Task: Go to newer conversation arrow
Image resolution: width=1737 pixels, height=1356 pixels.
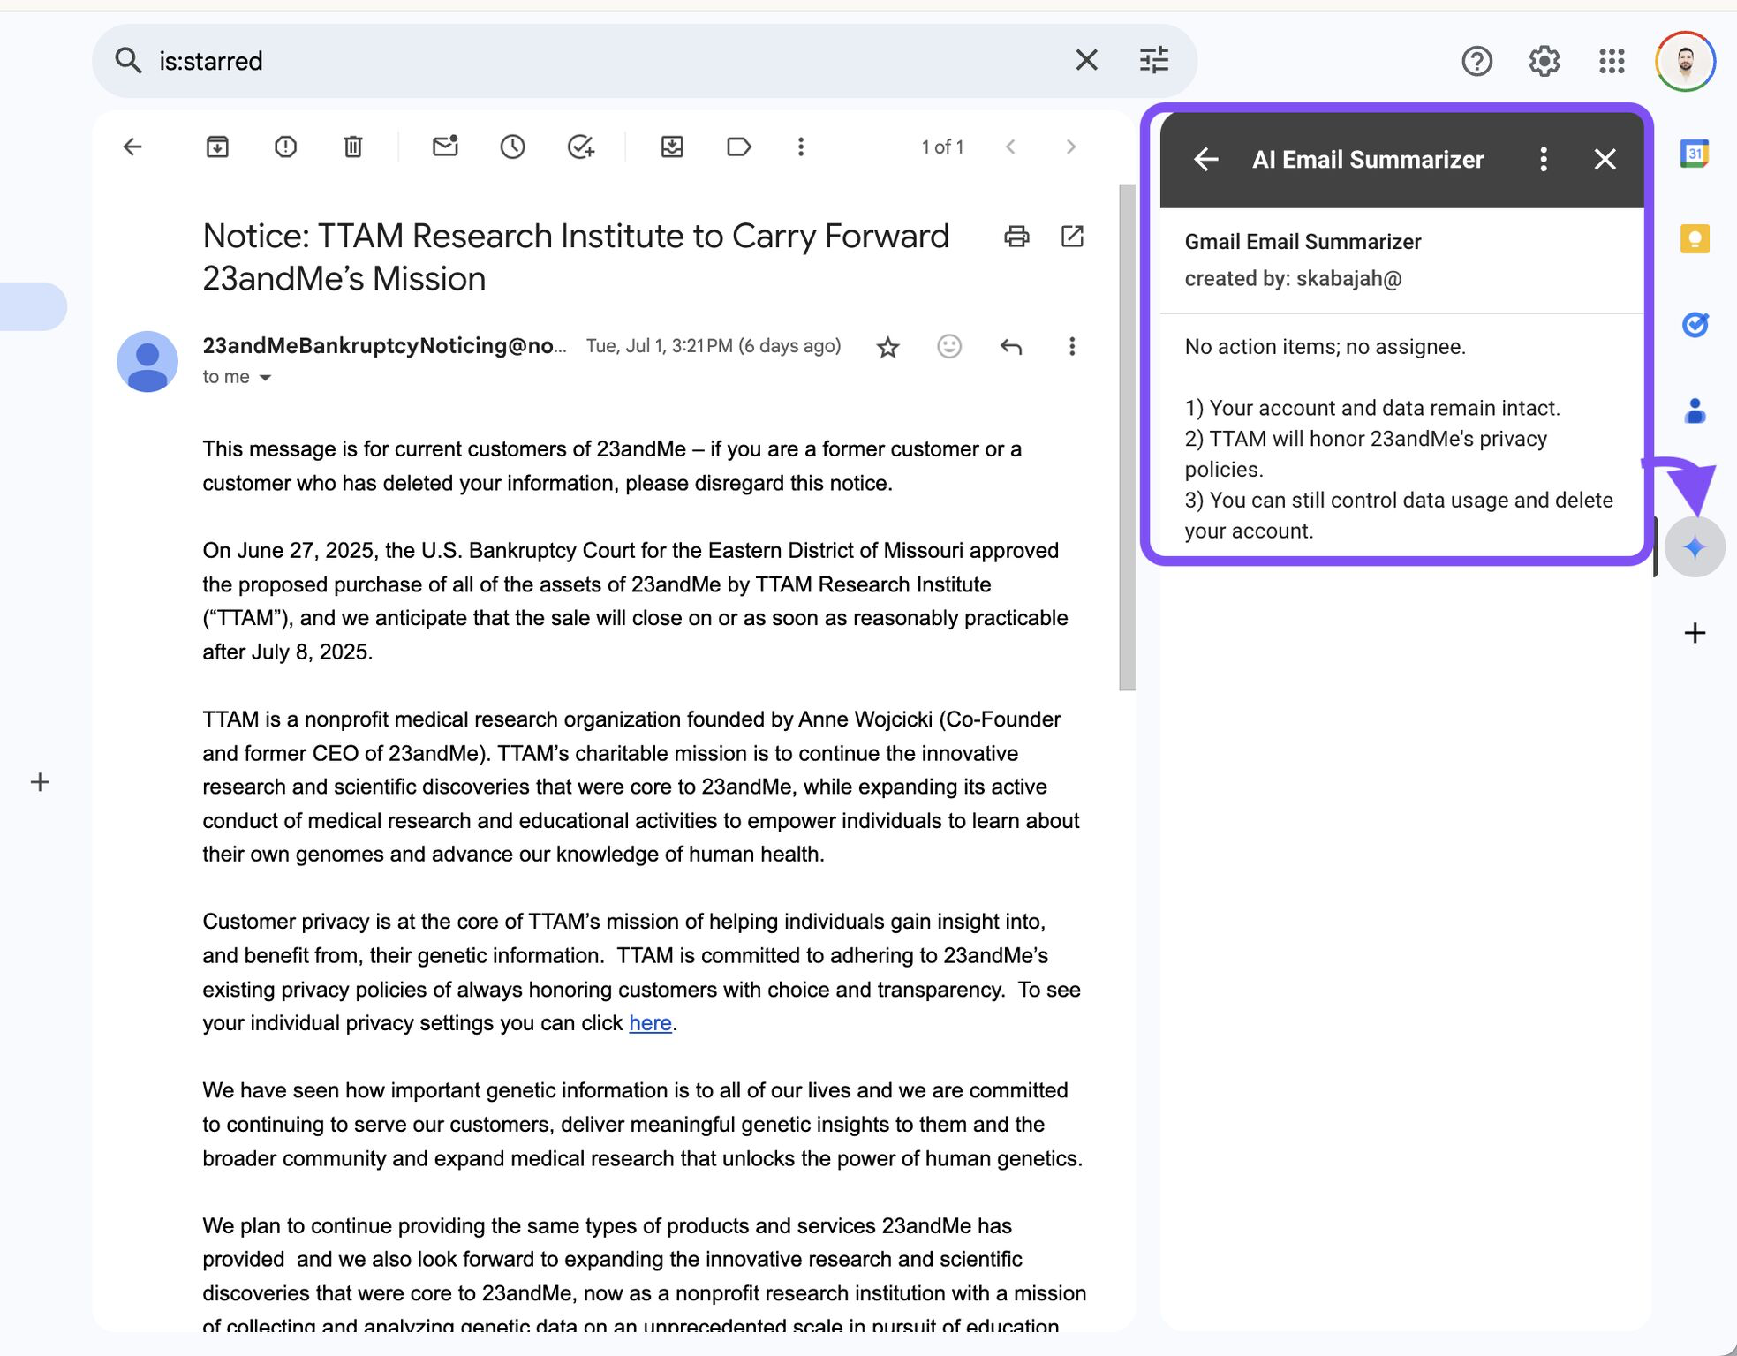Action: coord(1010,147)
